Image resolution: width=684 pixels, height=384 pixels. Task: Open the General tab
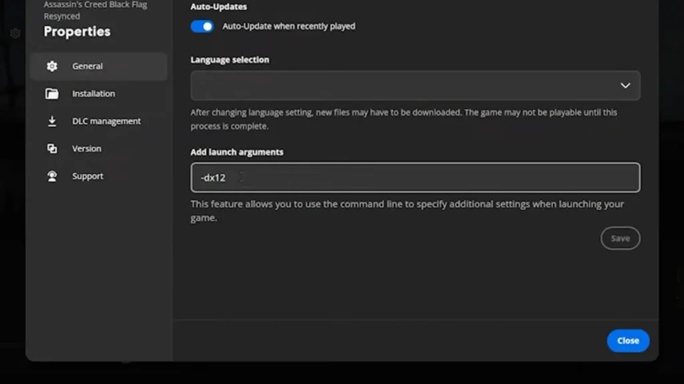coord(99,66)
